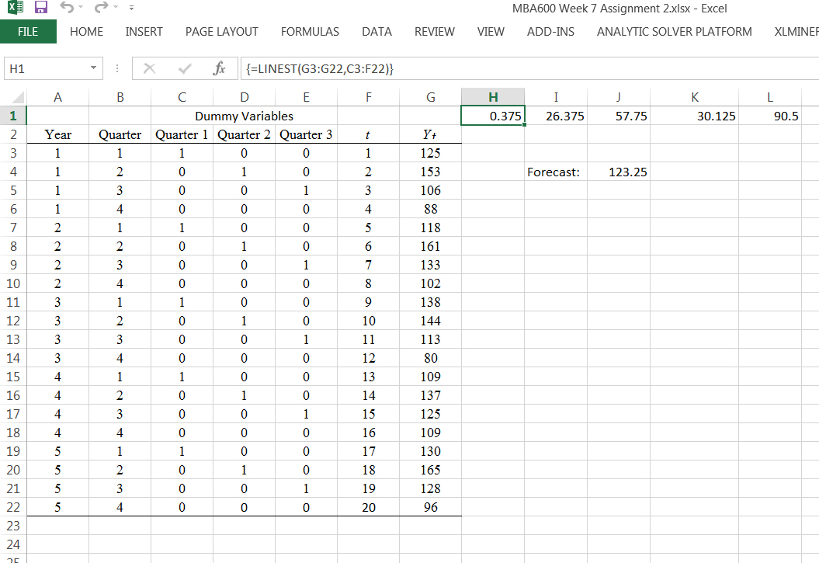The width and height of the screenshot is (819, 563).
Task: Click the Name Box showing H1
Action: [47, 68]
